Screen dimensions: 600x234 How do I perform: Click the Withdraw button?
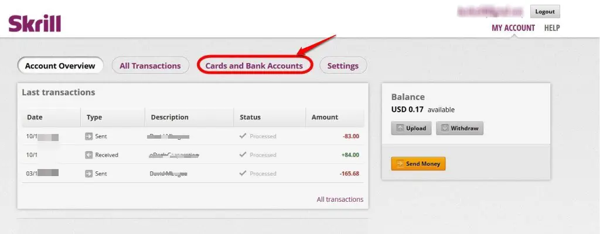(459, 128)
